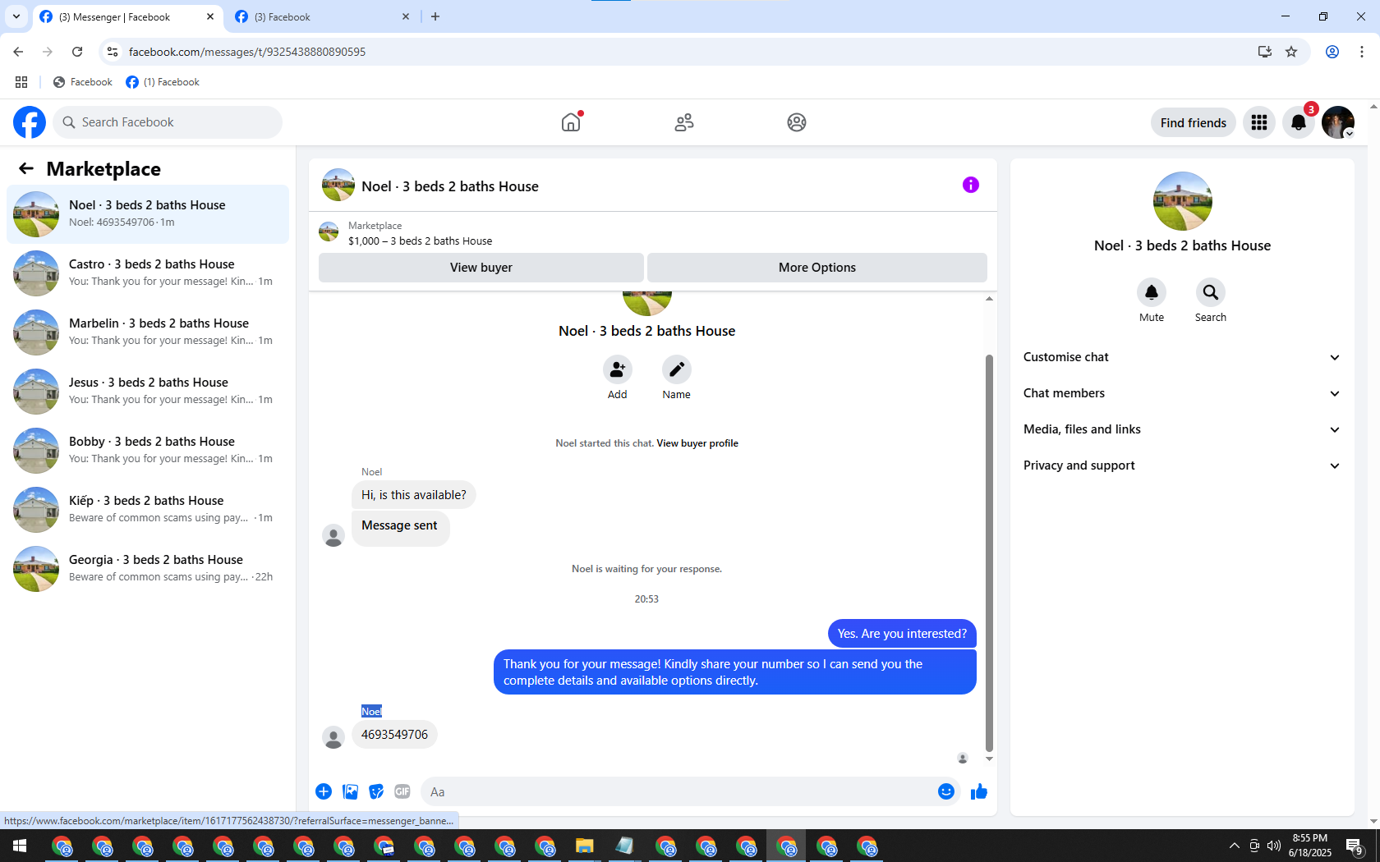Show hidden system tray icons

(x=1234, y=846)
